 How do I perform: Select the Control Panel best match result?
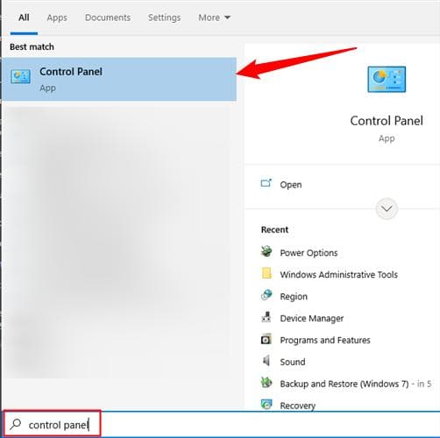[x=119, y=79]
